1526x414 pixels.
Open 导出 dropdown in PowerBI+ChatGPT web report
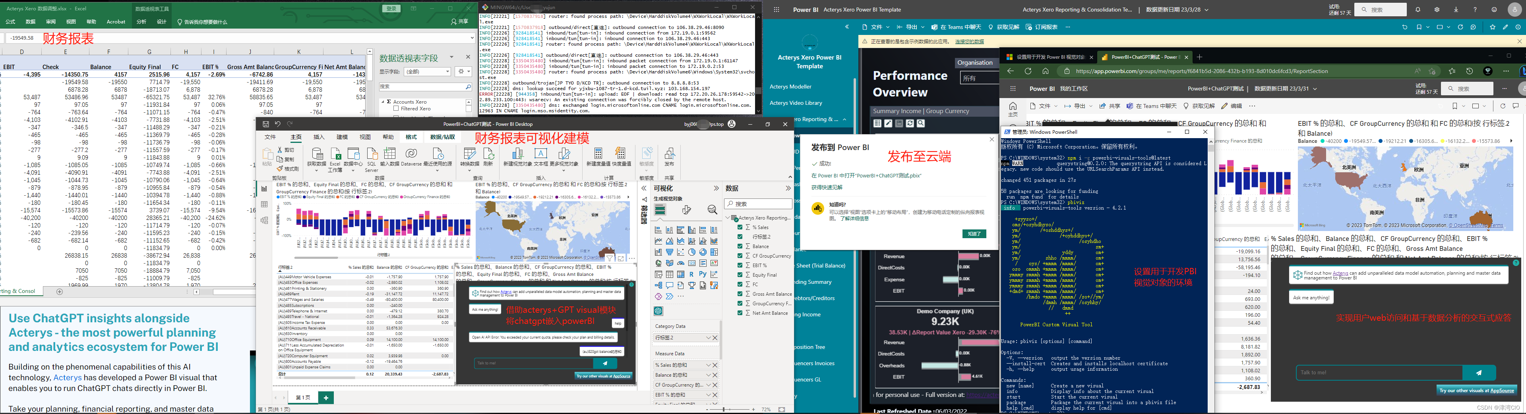click(1079, 106)
